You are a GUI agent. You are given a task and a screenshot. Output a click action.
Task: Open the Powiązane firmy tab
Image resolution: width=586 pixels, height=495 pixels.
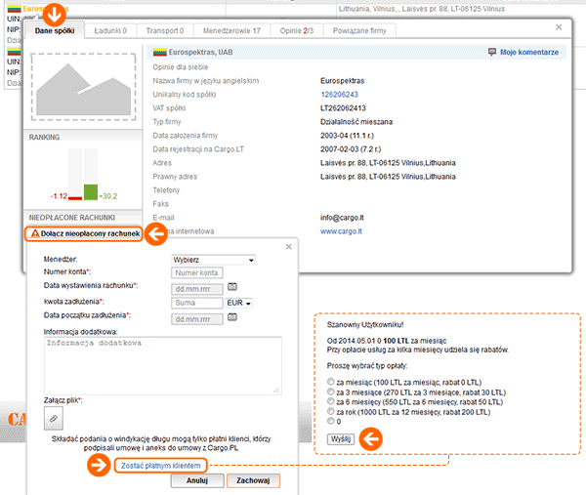pyautogui.click(x=359, y=30)
